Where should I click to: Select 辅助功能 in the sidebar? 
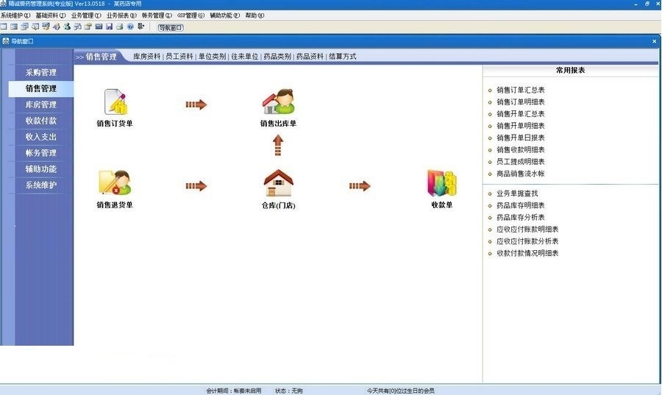pyautogui.click(x=41, y=168)
